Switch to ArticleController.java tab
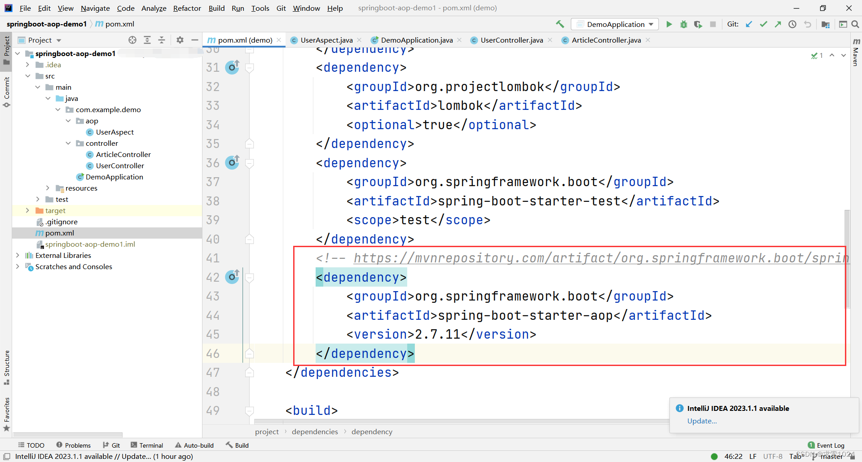This screenshot has width=862, height=462. pyautogui.click(x=606, y=40)
